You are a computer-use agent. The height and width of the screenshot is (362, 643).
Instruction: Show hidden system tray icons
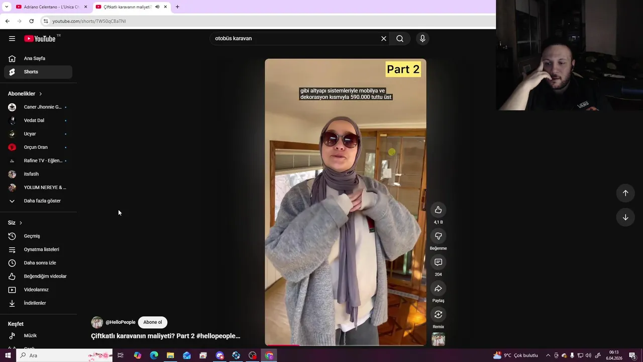548,355
